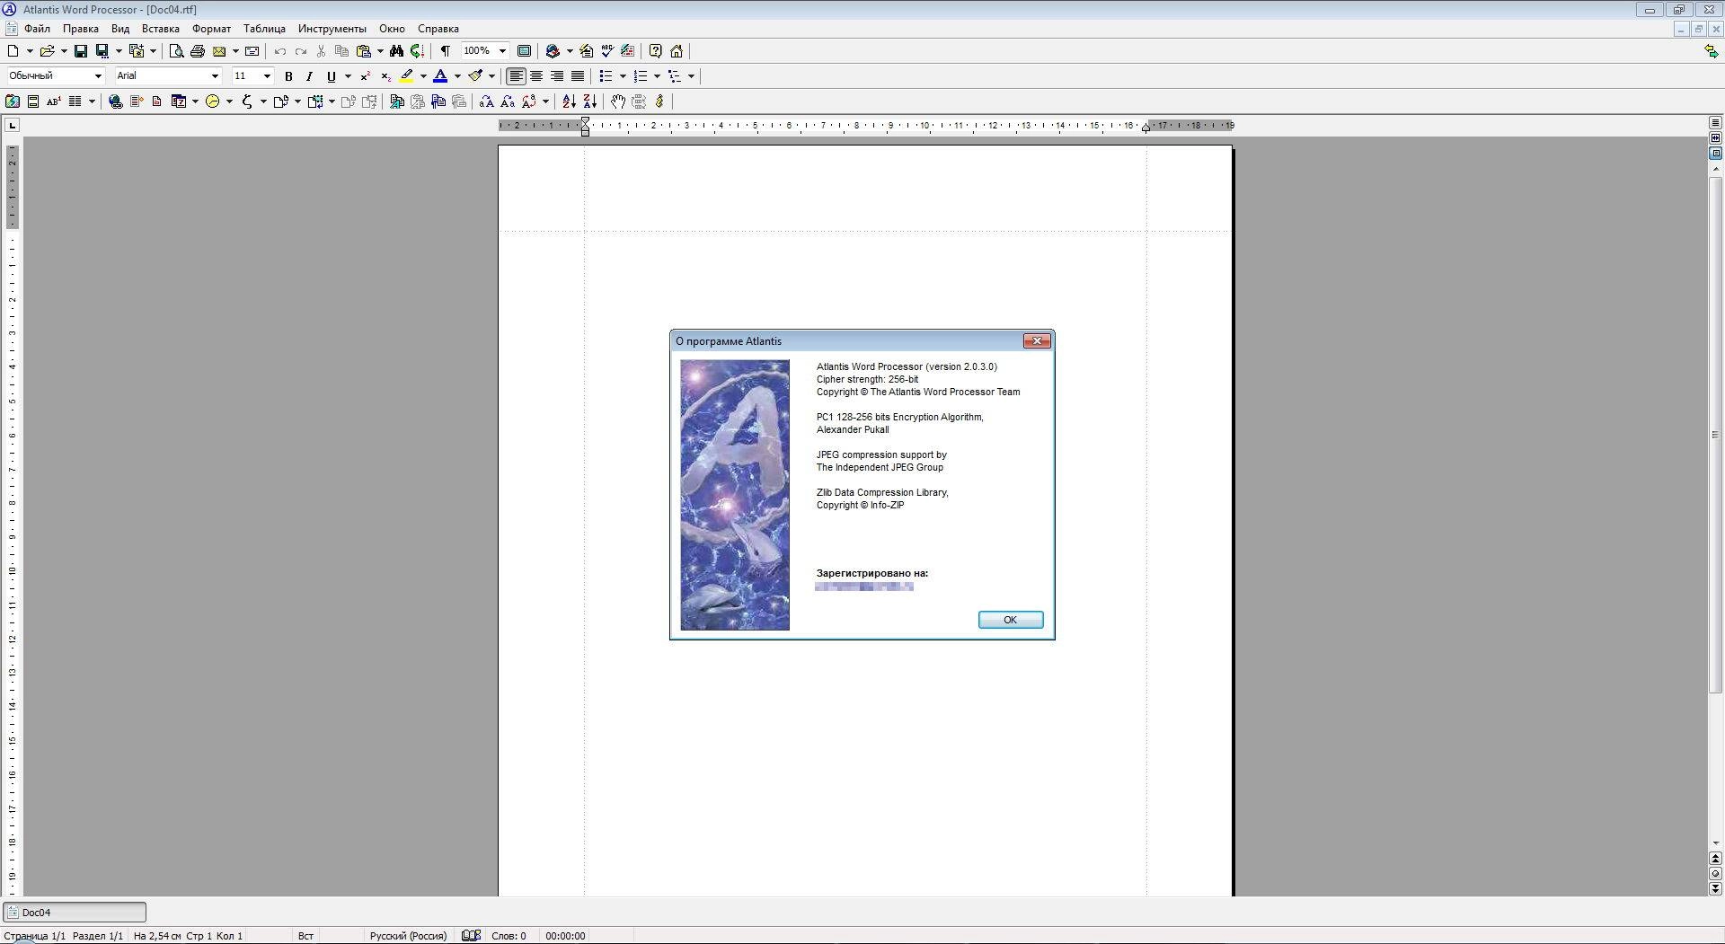The height and width of the screenshot is (944, 1725).
Task: Open the Таблица menu
Action: click(x=264, y=29)
